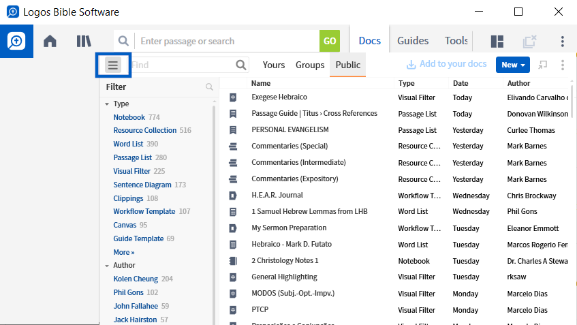The width and height of the screenshot is (577, 325).
Task: Filter by Word List type
Action: (x=128, y=144)
